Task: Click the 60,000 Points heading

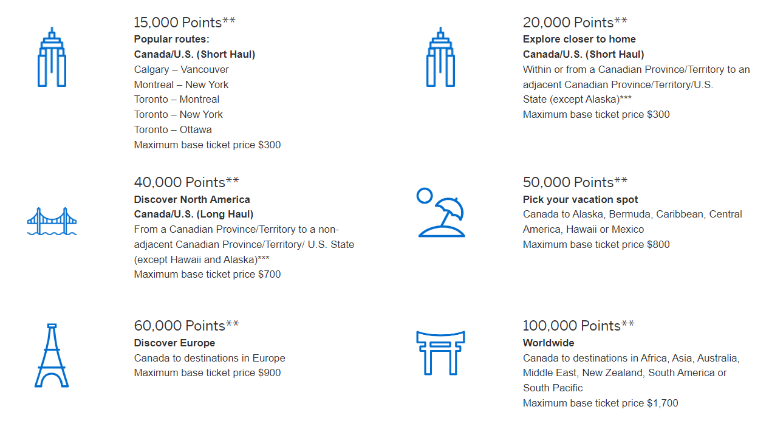Action: 186,326
